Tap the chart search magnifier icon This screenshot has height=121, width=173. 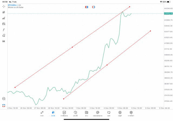[x=4, y=99]
